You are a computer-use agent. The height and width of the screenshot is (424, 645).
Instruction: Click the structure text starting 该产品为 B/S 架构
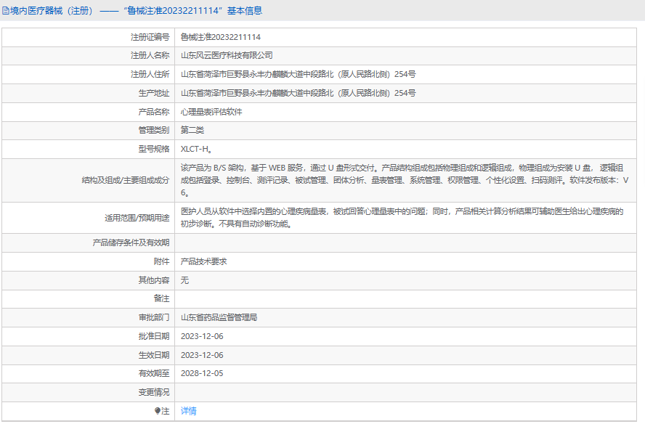[405, 180]
